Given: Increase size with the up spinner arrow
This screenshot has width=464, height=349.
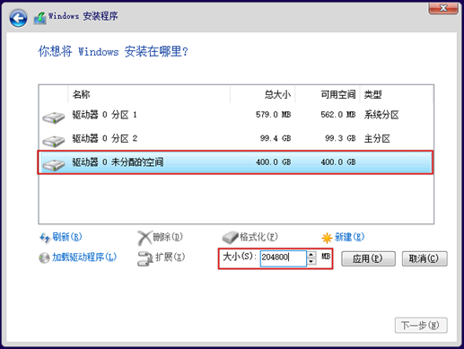Looking at the screenshot, I should [x=311, y=255].
